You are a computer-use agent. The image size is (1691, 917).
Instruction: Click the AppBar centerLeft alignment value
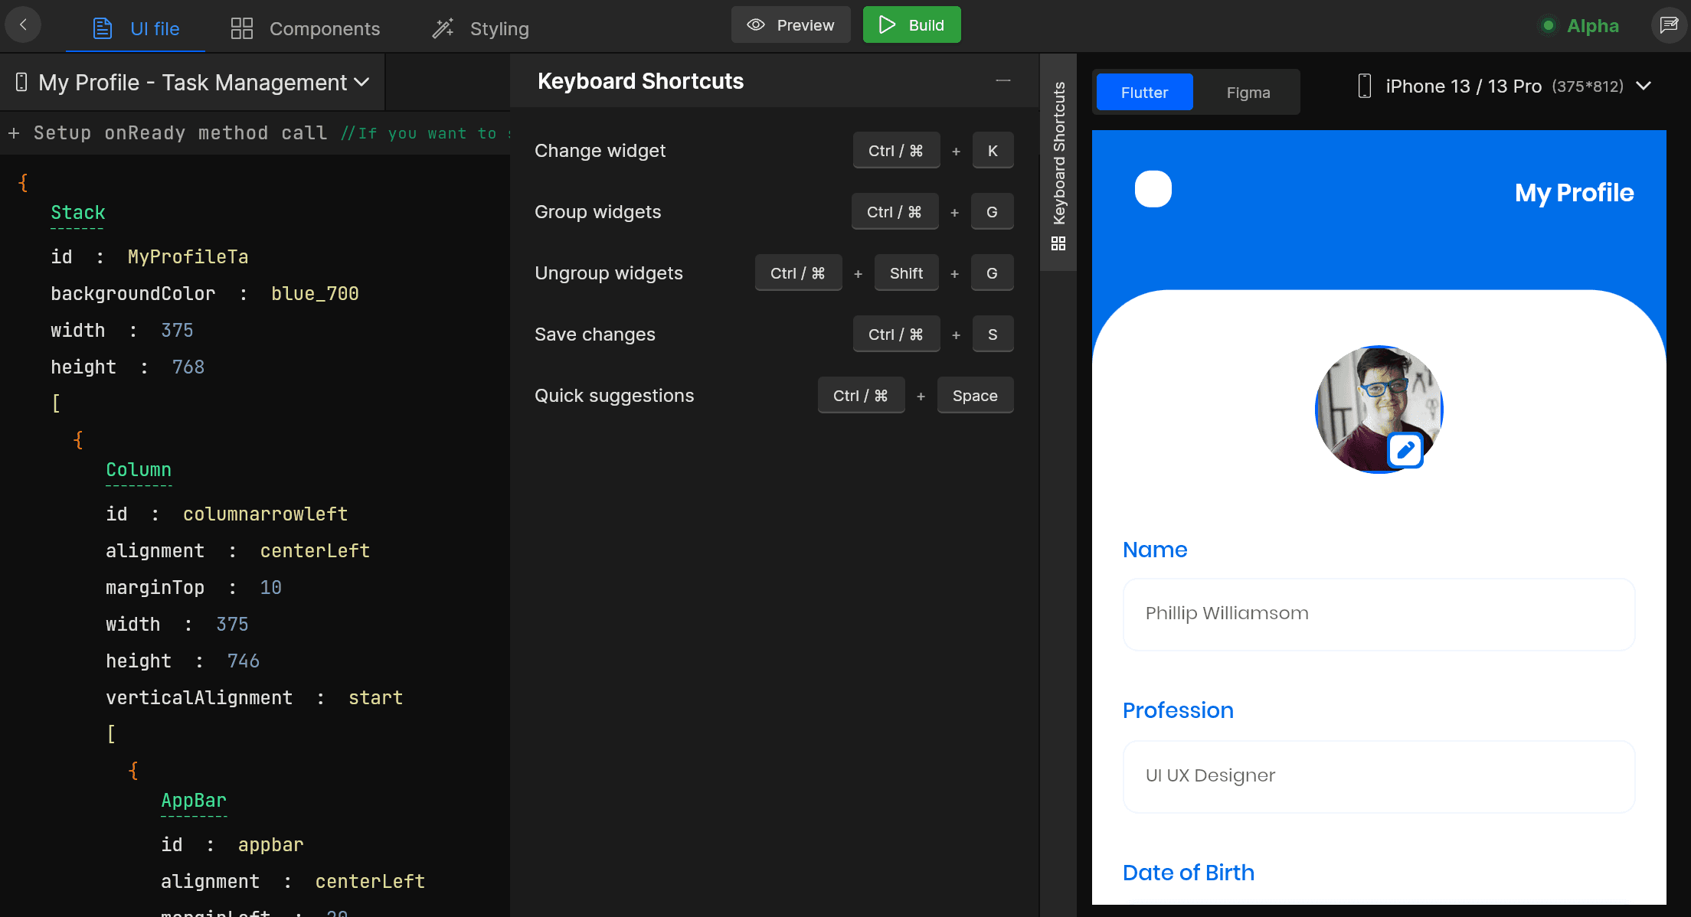[370, 881]
